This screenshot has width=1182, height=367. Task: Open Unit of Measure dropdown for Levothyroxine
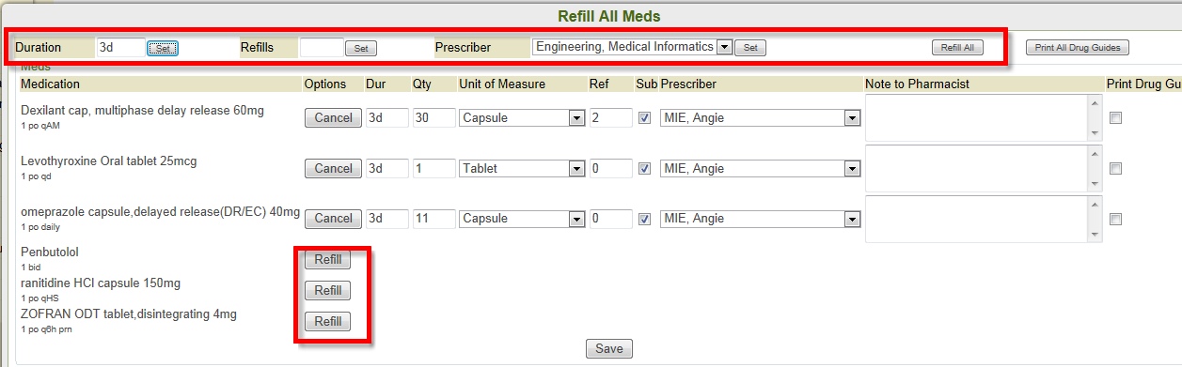click(522, 169)
